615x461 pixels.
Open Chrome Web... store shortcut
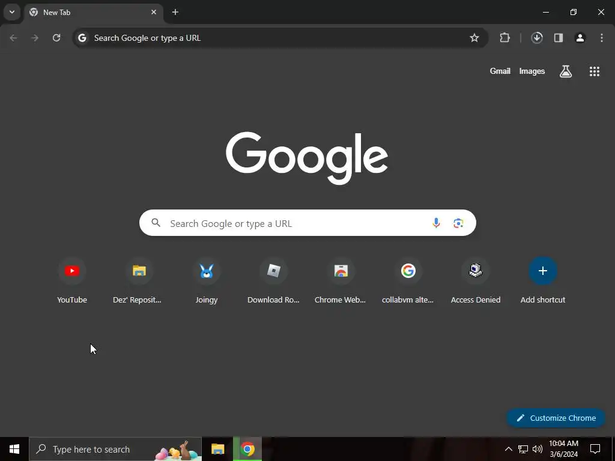341,281
